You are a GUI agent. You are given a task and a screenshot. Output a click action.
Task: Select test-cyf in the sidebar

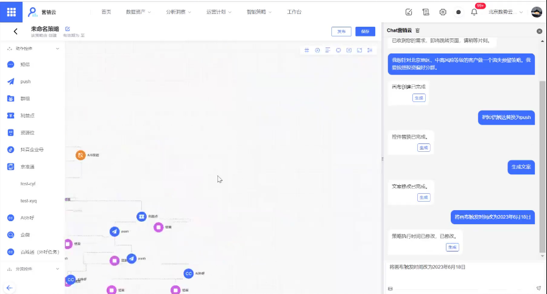point(28,183)
